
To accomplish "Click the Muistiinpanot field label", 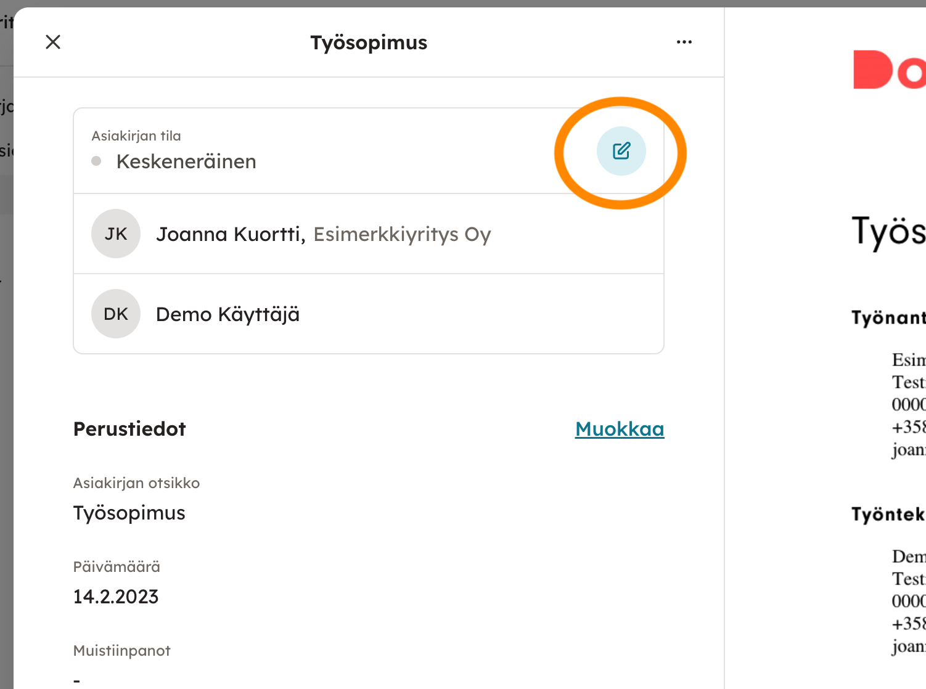I will coord(121,650).
